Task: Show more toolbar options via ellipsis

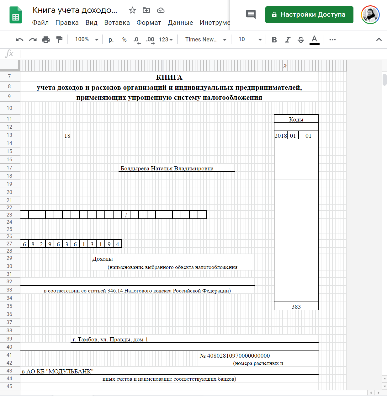Action: tap(332, 40)
